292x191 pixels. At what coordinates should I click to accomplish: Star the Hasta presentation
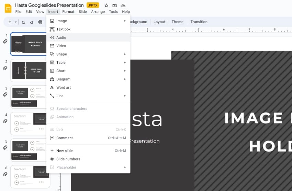point(106,5)
